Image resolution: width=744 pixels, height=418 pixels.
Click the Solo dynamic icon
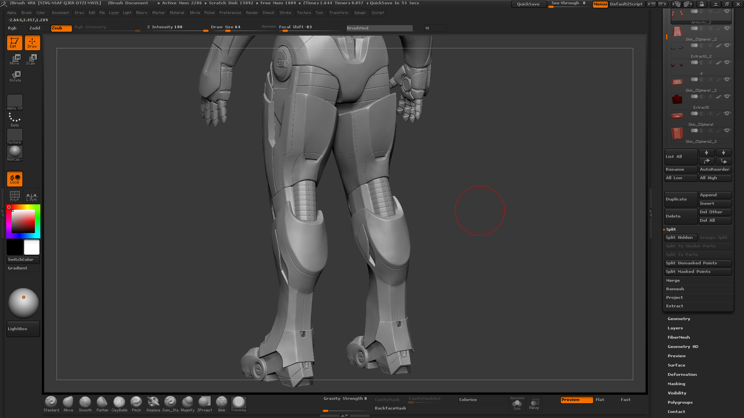coord(517,404)
